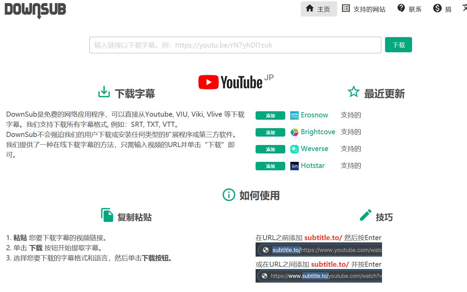This screenshot has width=467, height=292.
Task: Open the 捐 donate page
Action: point(442,9)
